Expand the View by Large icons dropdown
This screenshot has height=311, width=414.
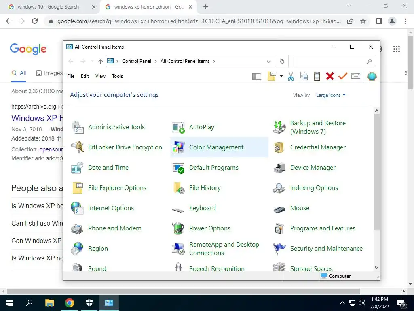point(331,95)
